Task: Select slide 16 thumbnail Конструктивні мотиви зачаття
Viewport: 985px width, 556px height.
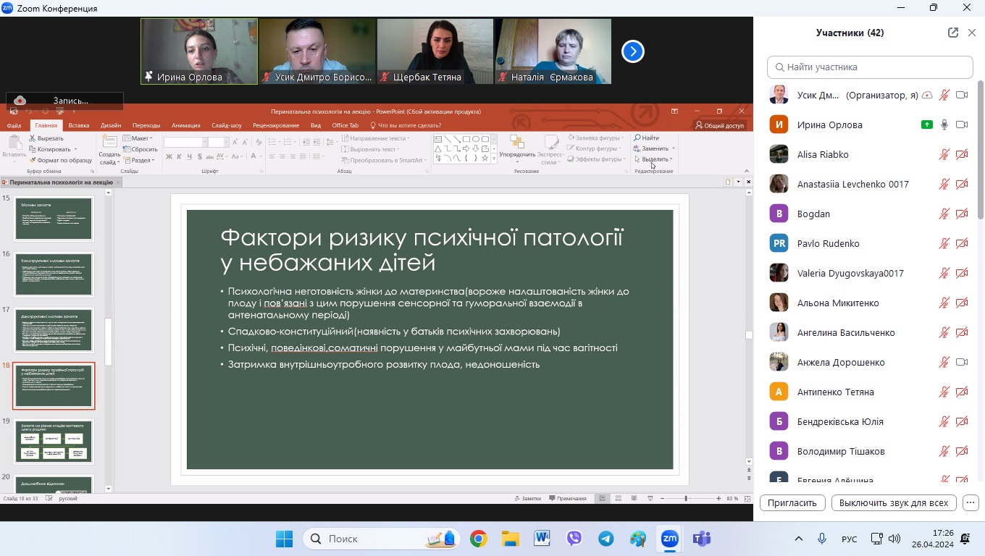Action: 54,274
